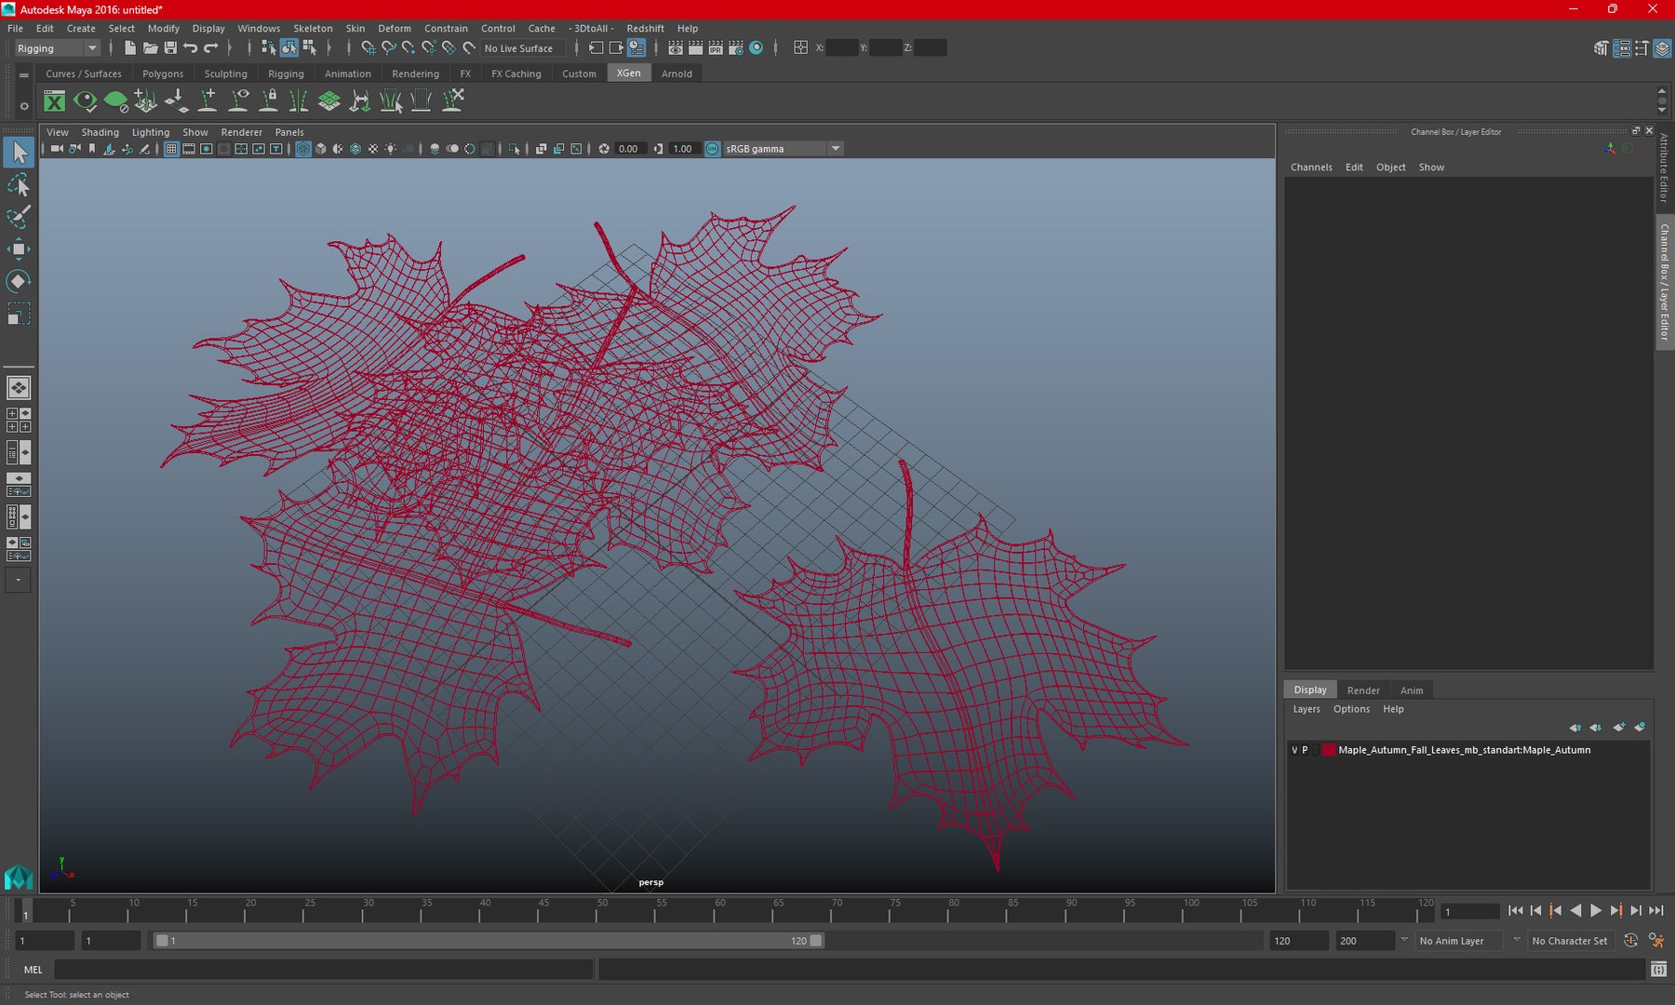Click the Maple_Autumn layer red color swatch
Viewport: 1675px width, 1005px height.
click(1329, 750)
